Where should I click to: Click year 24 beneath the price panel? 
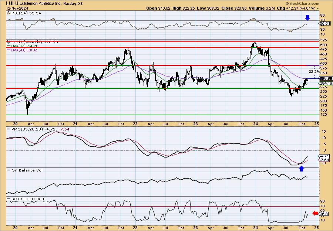256,124
